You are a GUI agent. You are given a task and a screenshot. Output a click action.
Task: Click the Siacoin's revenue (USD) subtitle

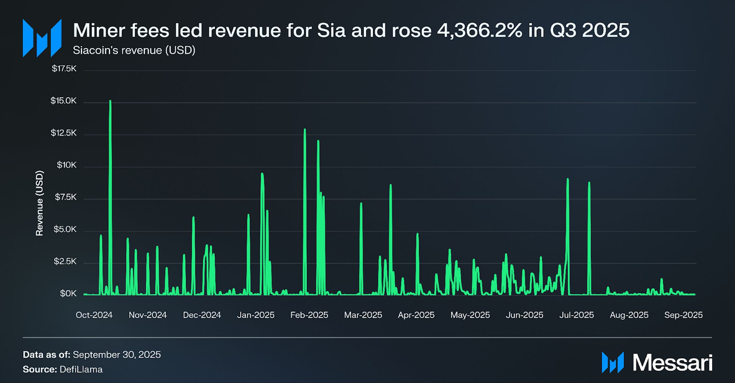134,50
